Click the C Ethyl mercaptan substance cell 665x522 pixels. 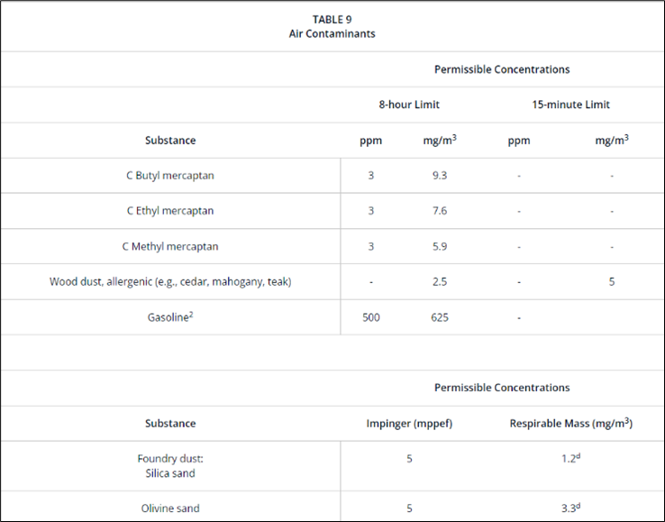[x=170, y=211]
